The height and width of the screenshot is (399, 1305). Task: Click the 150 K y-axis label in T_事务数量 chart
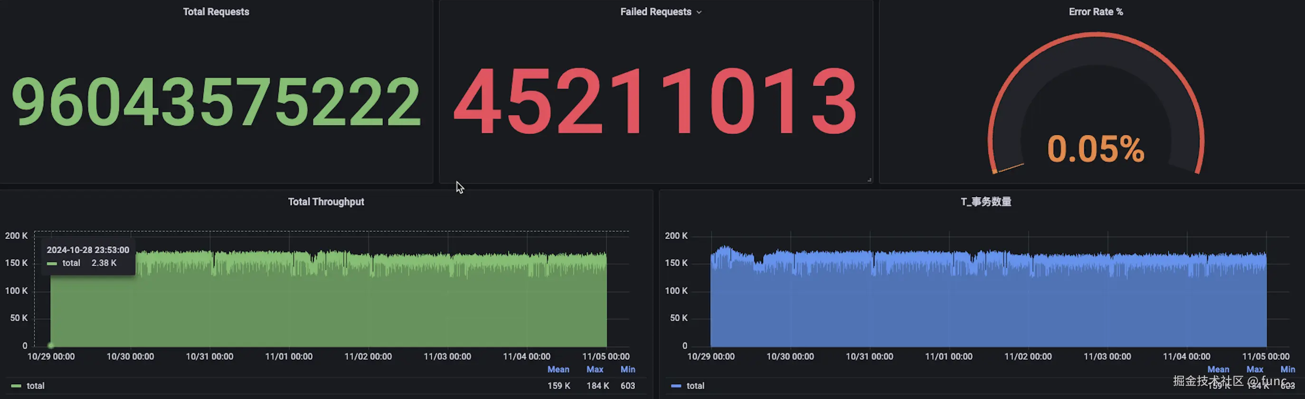[676, 263]
